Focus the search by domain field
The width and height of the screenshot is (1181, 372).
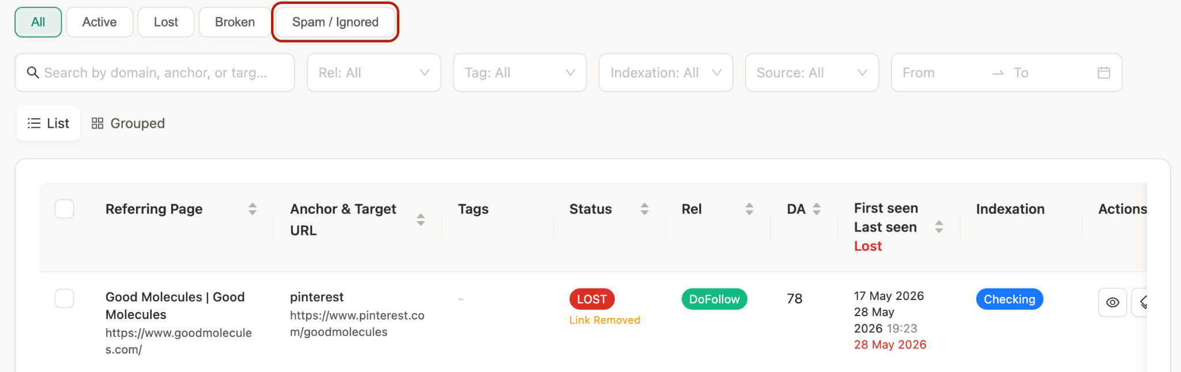click(155, 73)
